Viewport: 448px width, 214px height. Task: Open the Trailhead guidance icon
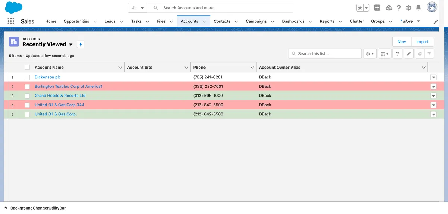point(389,8)
